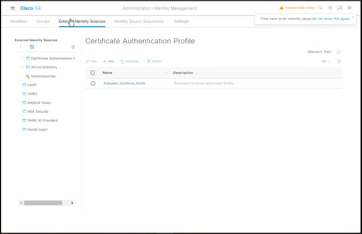
Task: Toggle the select-all header checkbox
Action: point(93,73)
